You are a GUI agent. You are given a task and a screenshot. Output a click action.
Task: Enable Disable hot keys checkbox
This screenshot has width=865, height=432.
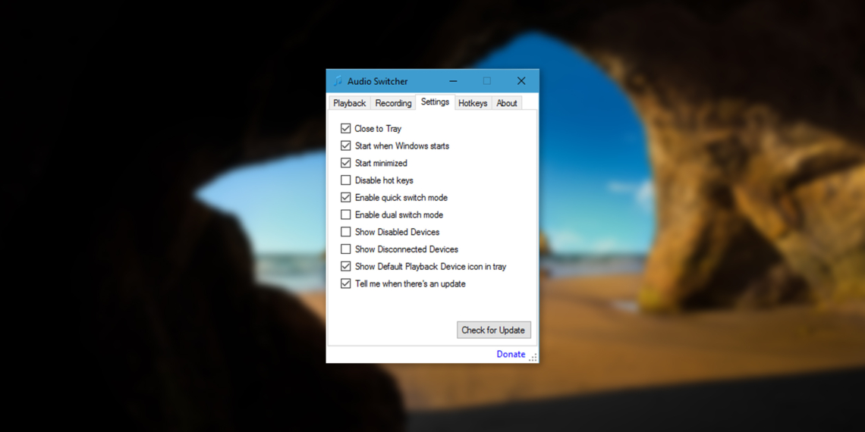point(346,180)
